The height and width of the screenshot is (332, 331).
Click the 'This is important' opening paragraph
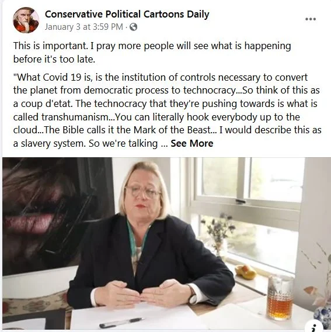click(152, 52)
